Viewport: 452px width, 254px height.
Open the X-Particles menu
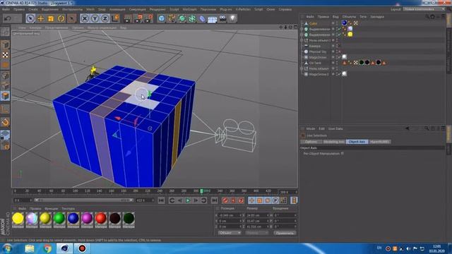coord(243,9)
